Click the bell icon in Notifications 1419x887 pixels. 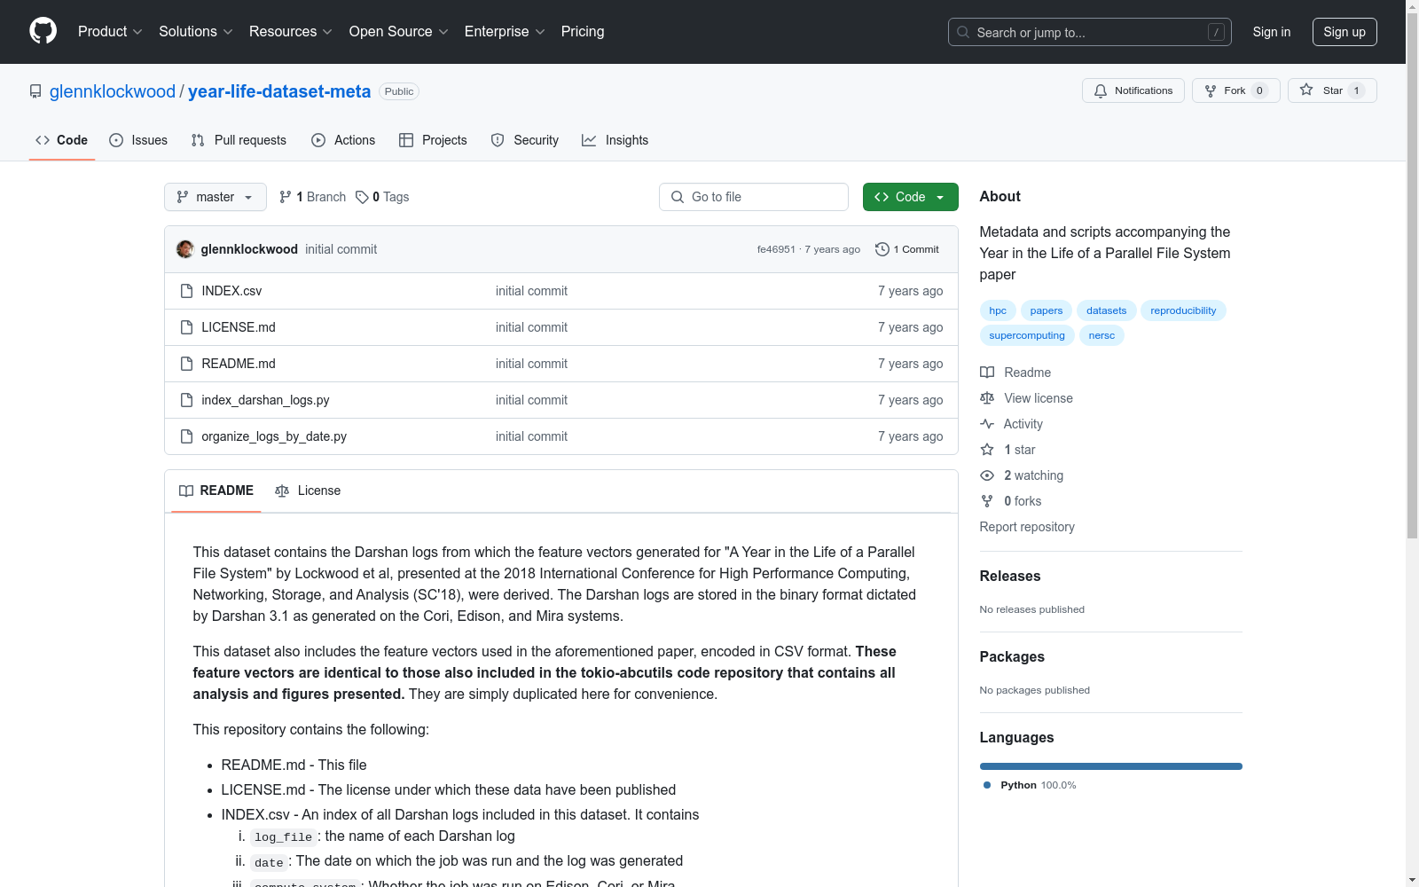[x=1101, y=90]
